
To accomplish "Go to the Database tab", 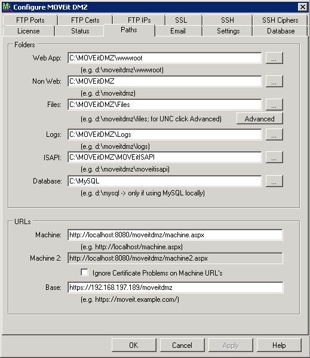I will click(x=281, y=31).
